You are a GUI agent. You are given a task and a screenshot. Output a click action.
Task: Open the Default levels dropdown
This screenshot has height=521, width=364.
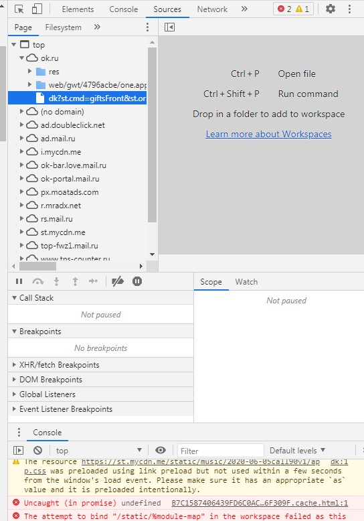297,451
